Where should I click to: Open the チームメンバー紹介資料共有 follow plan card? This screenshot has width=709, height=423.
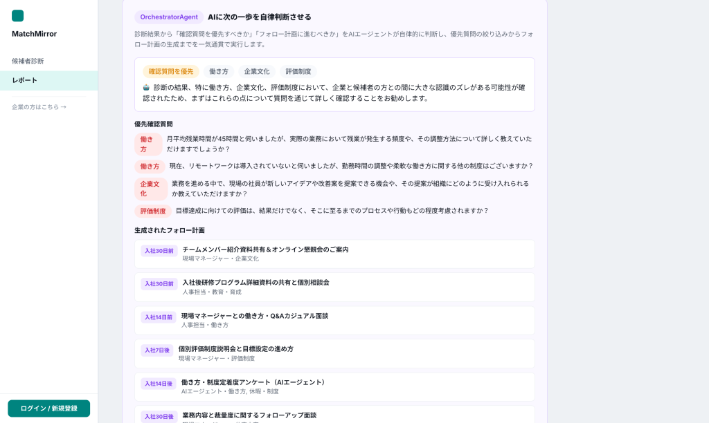click(334, 254)
